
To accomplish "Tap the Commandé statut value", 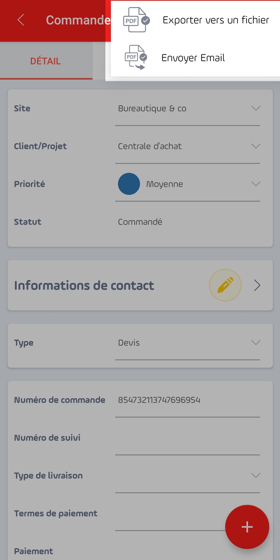I will 140,222.
